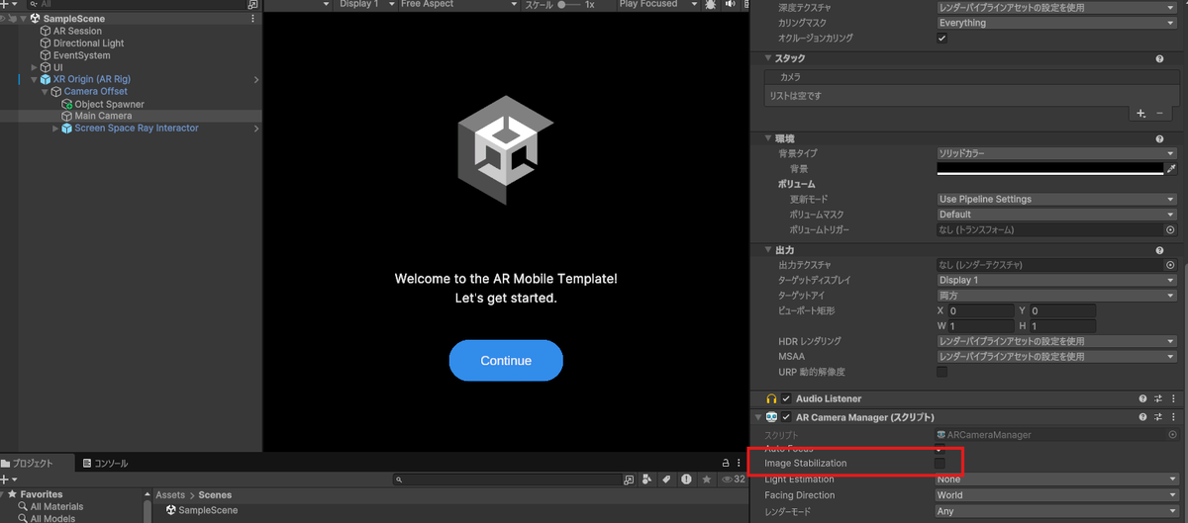Open the Audio Listener three-dot menu
The height and width of the screenshot is (523, 1188).
click(1173, 399)
